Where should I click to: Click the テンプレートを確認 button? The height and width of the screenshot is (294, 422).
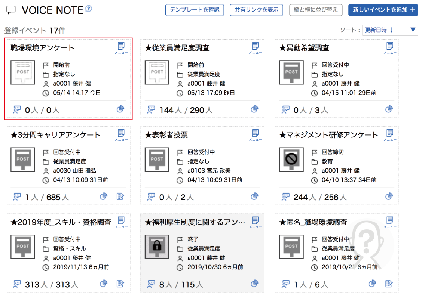point(195,10)
